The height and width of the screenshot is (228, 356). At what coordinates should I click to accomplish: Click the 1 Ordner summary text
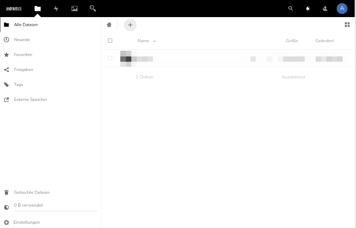pos(144,77)
